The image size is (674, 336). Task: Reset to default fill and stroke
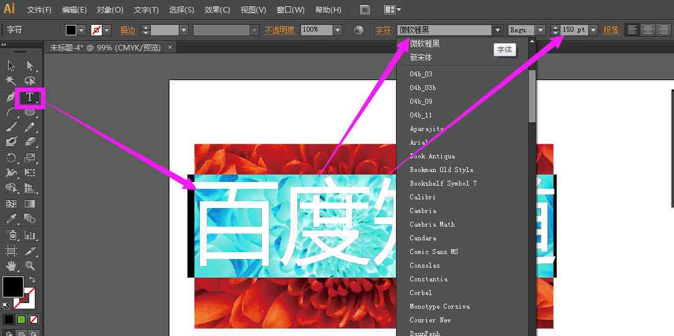click(5, 306)
